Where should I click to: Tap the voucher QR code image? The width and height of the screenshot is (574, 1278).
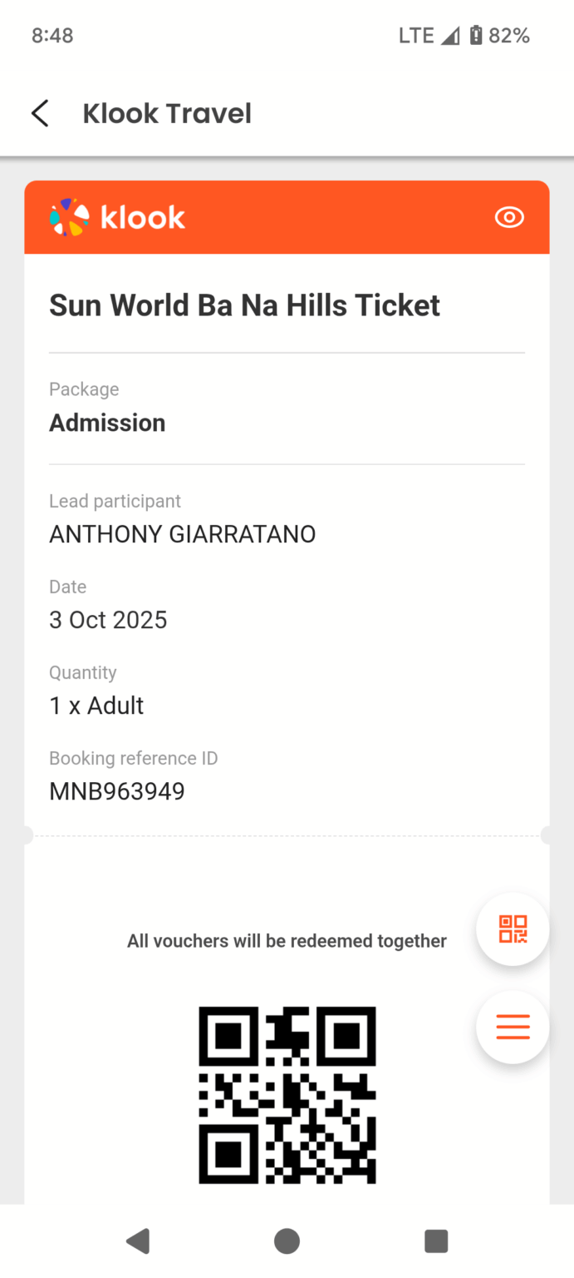pyautogui.click(x=287, y=1094)
